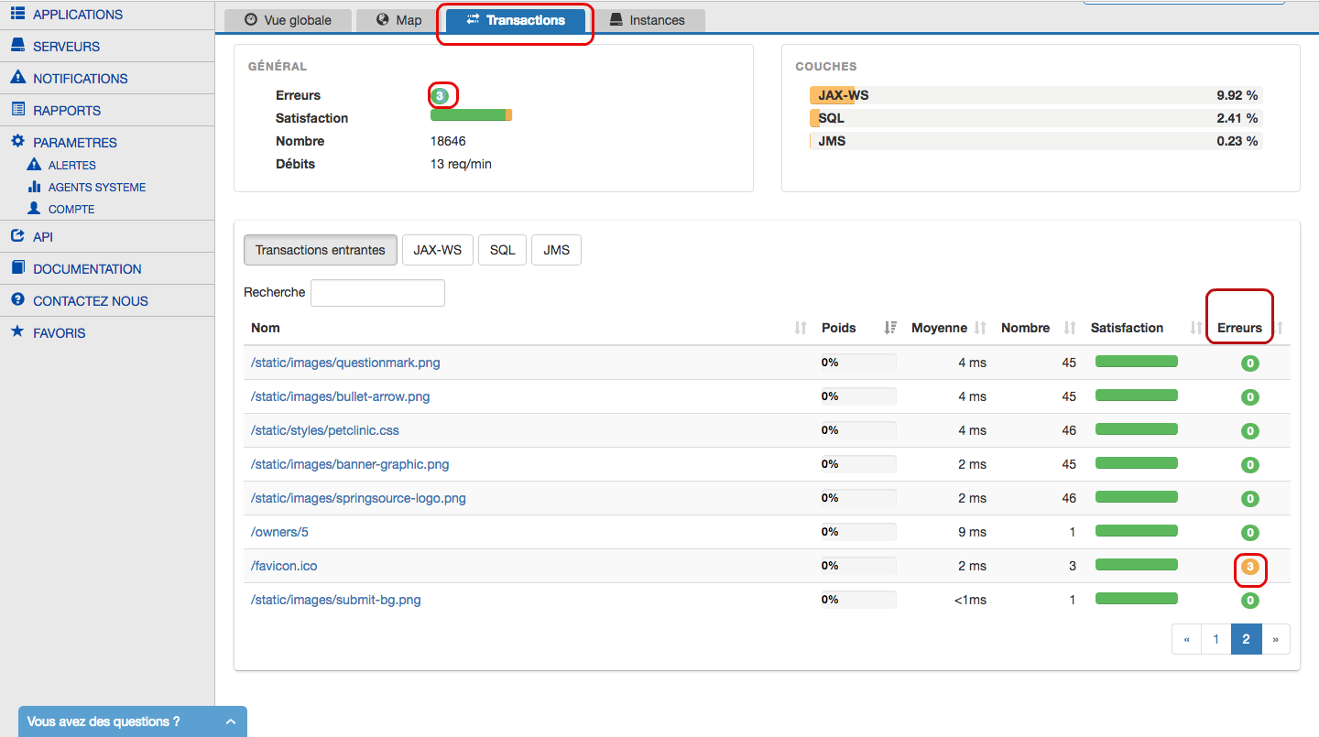The height and width of the screenshot is (737, 1319).
Task: Open the /favicon.ico transaction link
Action: 284,566
